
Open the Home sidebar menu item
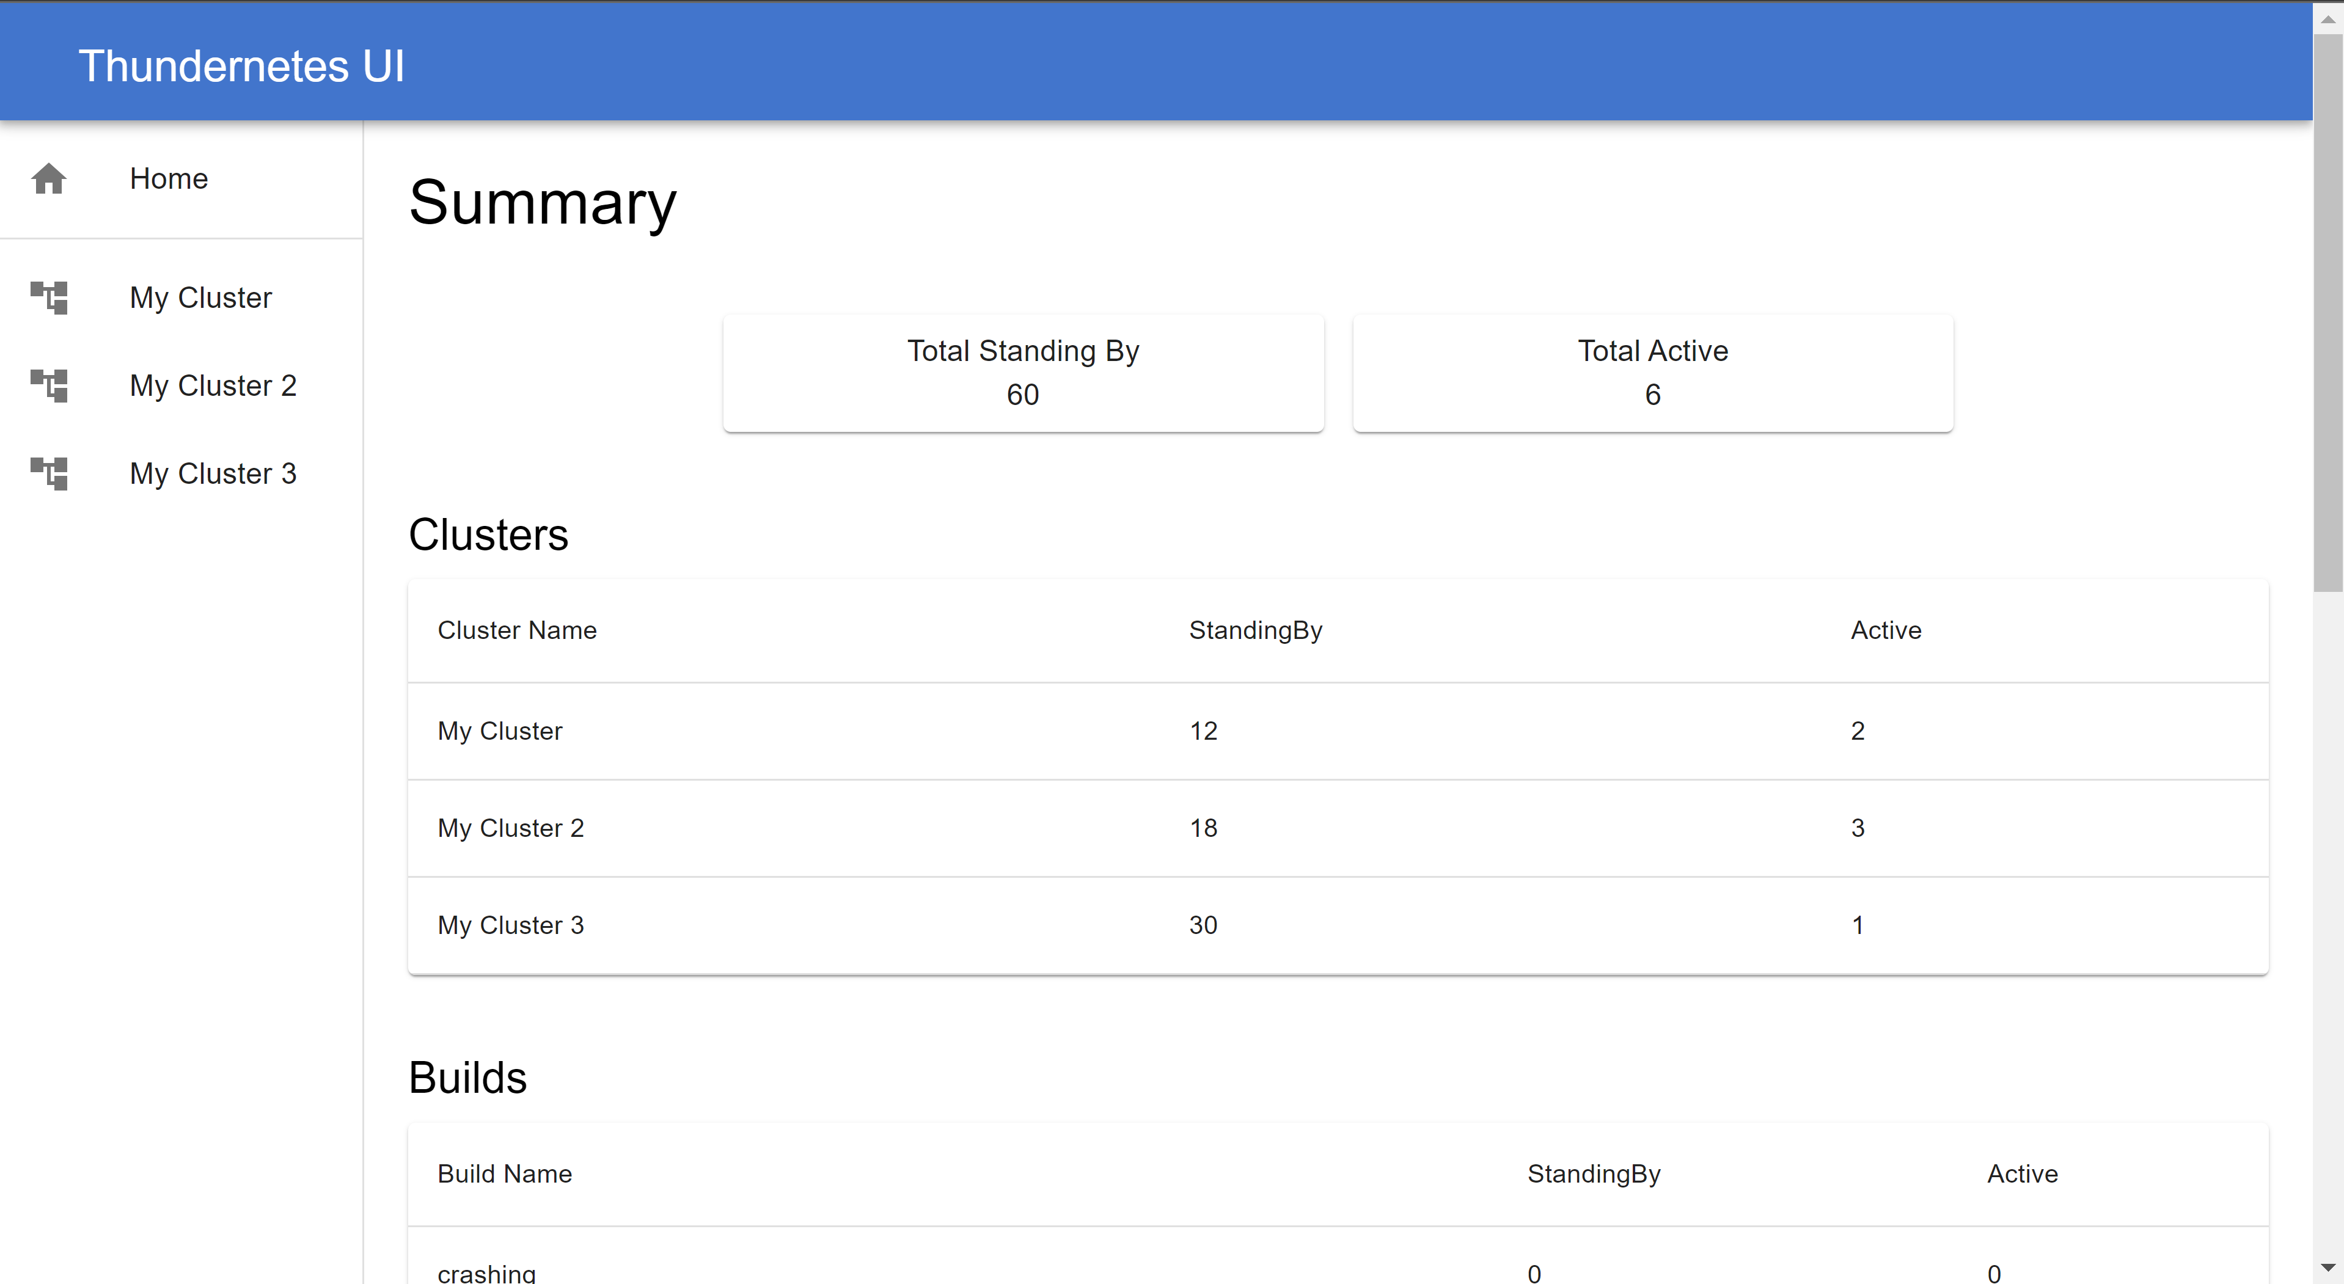(168, 178)
